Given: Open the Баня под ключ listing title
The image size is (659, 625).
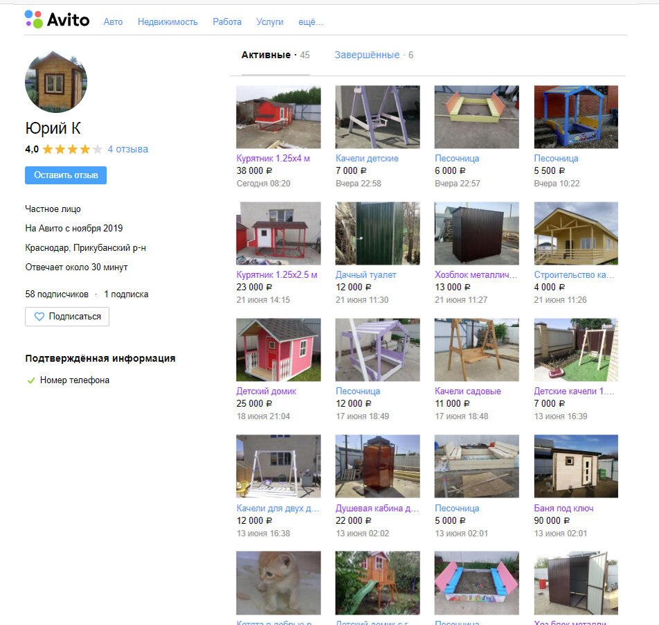Looking at the screenshot, I should pos(563,509).
